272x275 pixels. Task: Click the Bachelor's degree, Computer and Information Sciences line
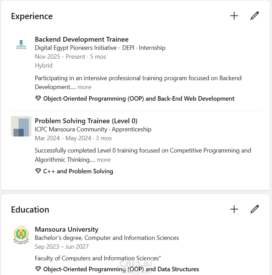107,238
